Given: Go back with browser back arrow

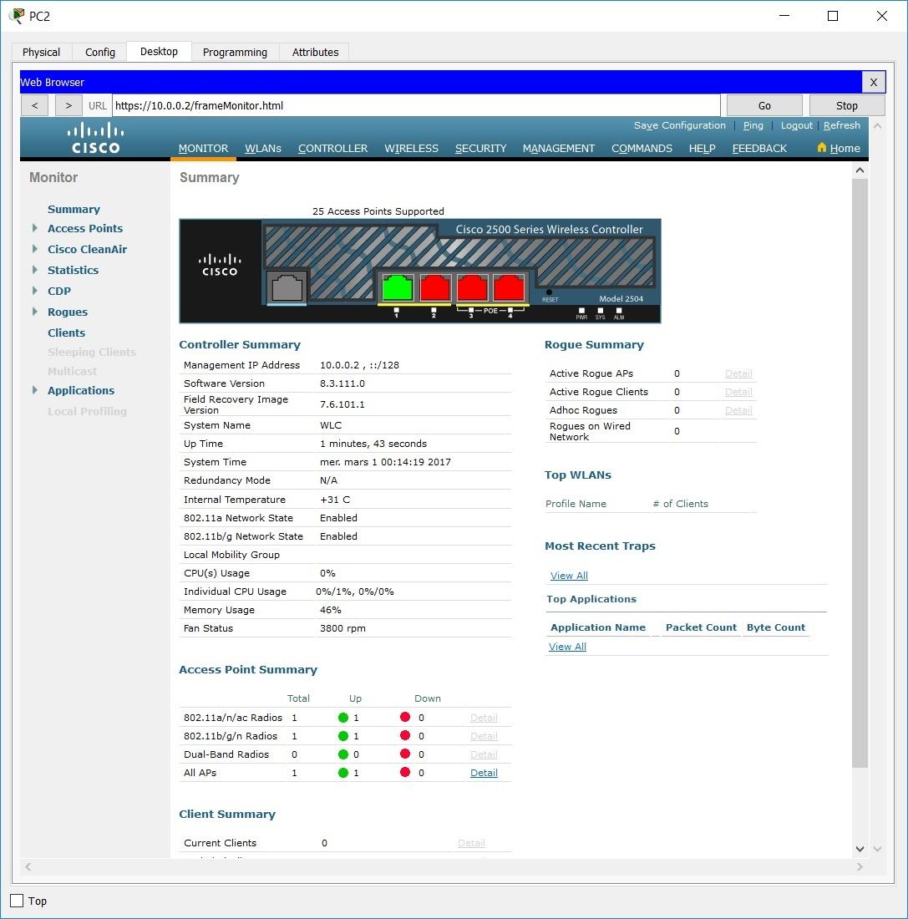Looking at the screenshot, I should pyautogui.click(x=34, y=105).
